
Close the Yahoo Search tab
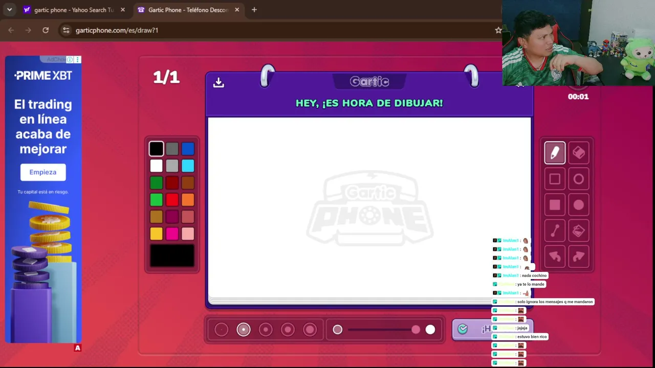[123, 10]
